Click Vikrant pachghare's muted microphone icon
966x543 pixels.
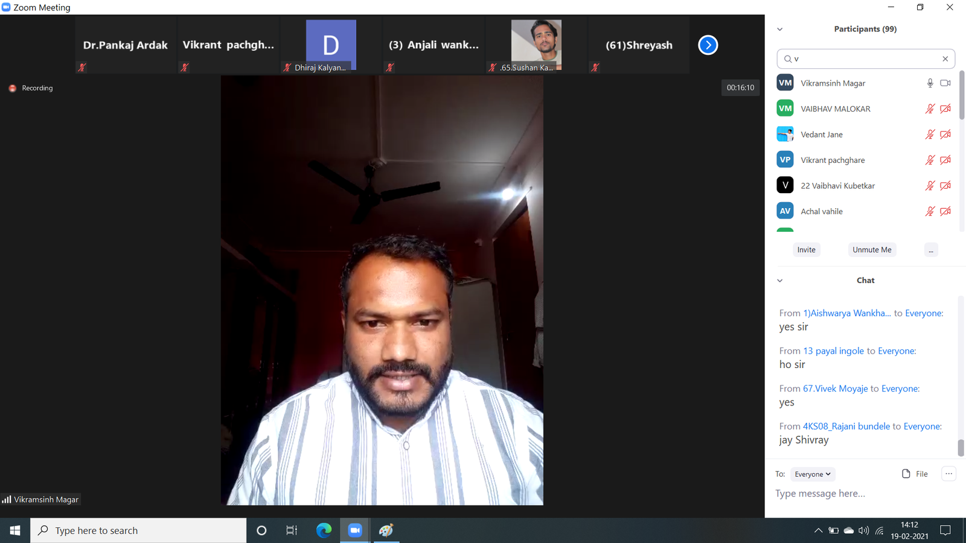[930, 160]
